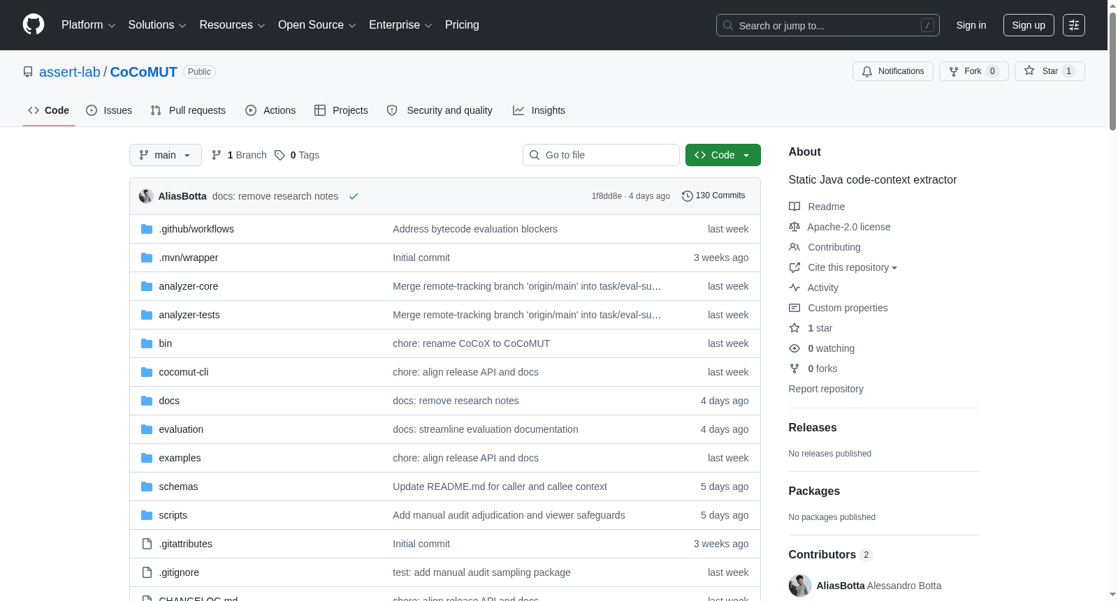Open 'chore: rename CoCoX to CoCoMUT' commit
1118x601 pixels.
(x=471, y=343)
